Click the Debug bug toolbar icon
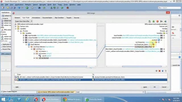The height and width of the screenshot is (102, 182). tap(68, 8)
